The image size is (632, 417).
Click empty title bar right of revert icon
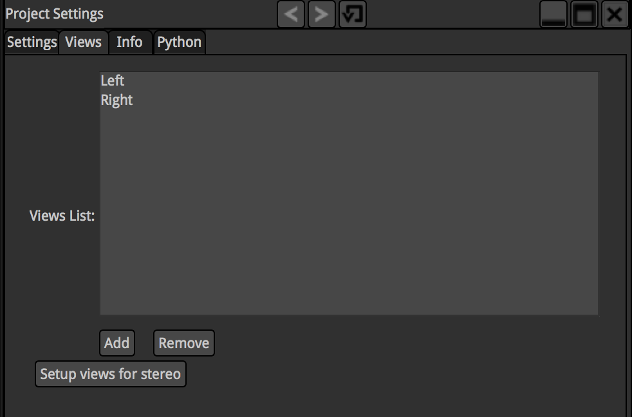point(451,14)
